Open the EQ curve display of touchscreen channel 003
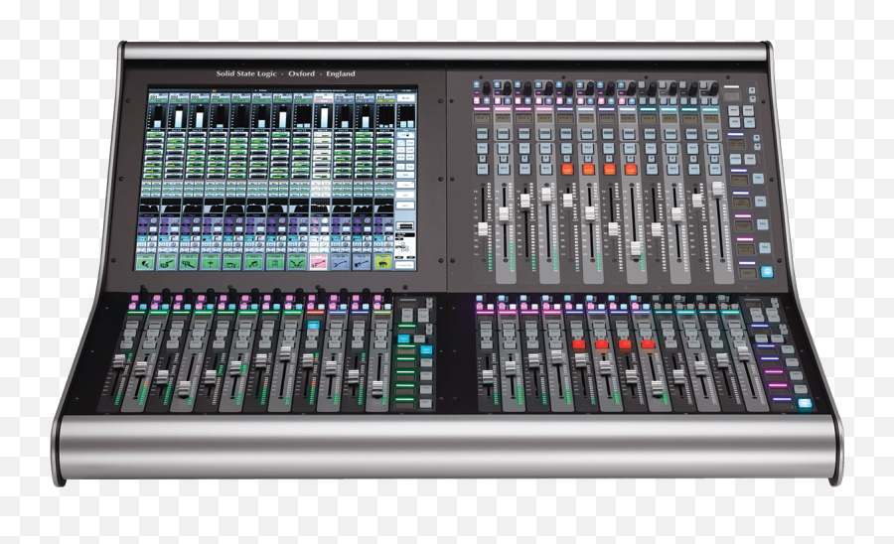The height and width of the screenshot is (544, 894). (x=194, y=207)
